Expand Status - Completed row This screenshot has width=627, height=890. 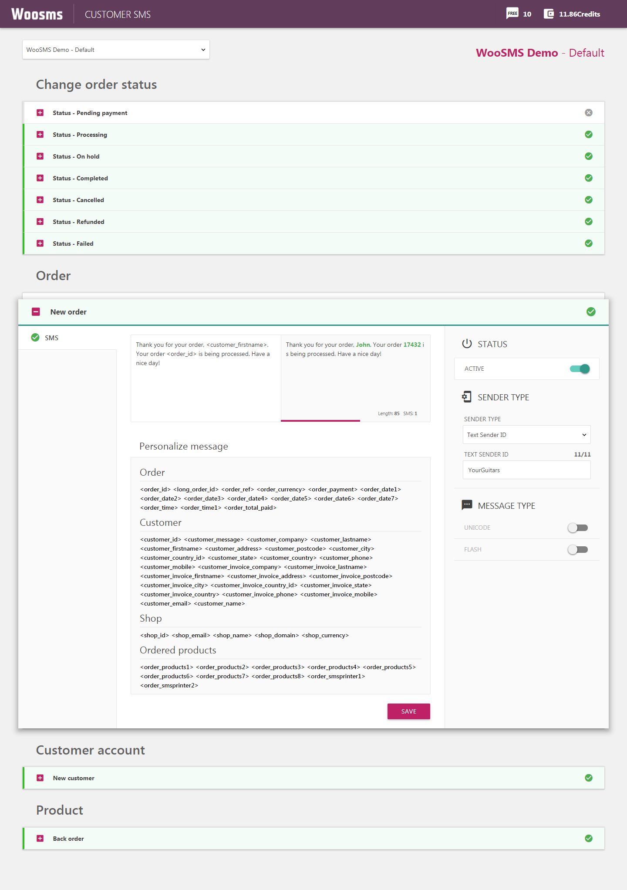pyautogui.click(x=40, y=178)
